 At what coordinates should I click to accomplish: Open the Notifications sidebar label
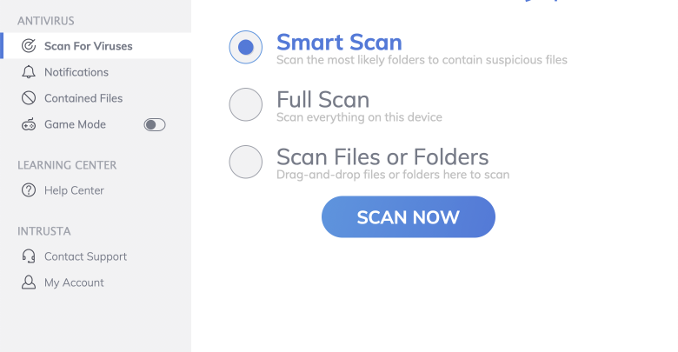76,72
